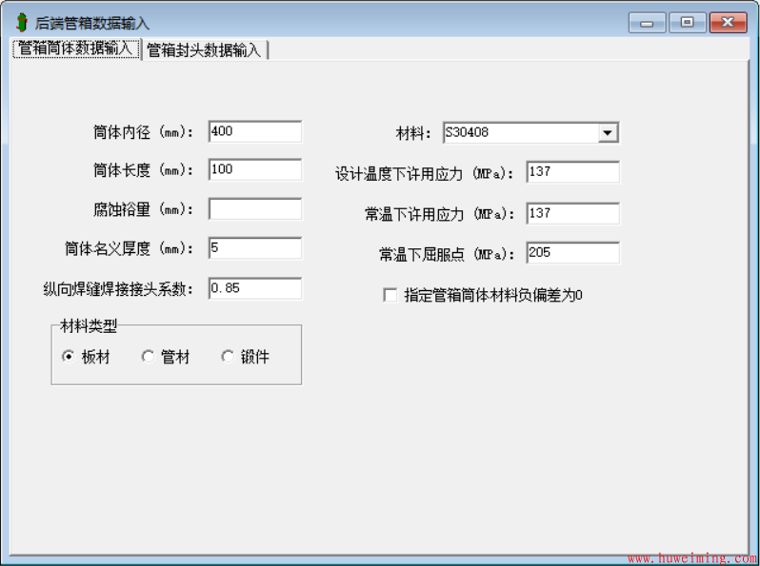Click the 腐蚀裕量（mm） label
760x566 pixels.
pyautogui.click(x=143, y=209)
